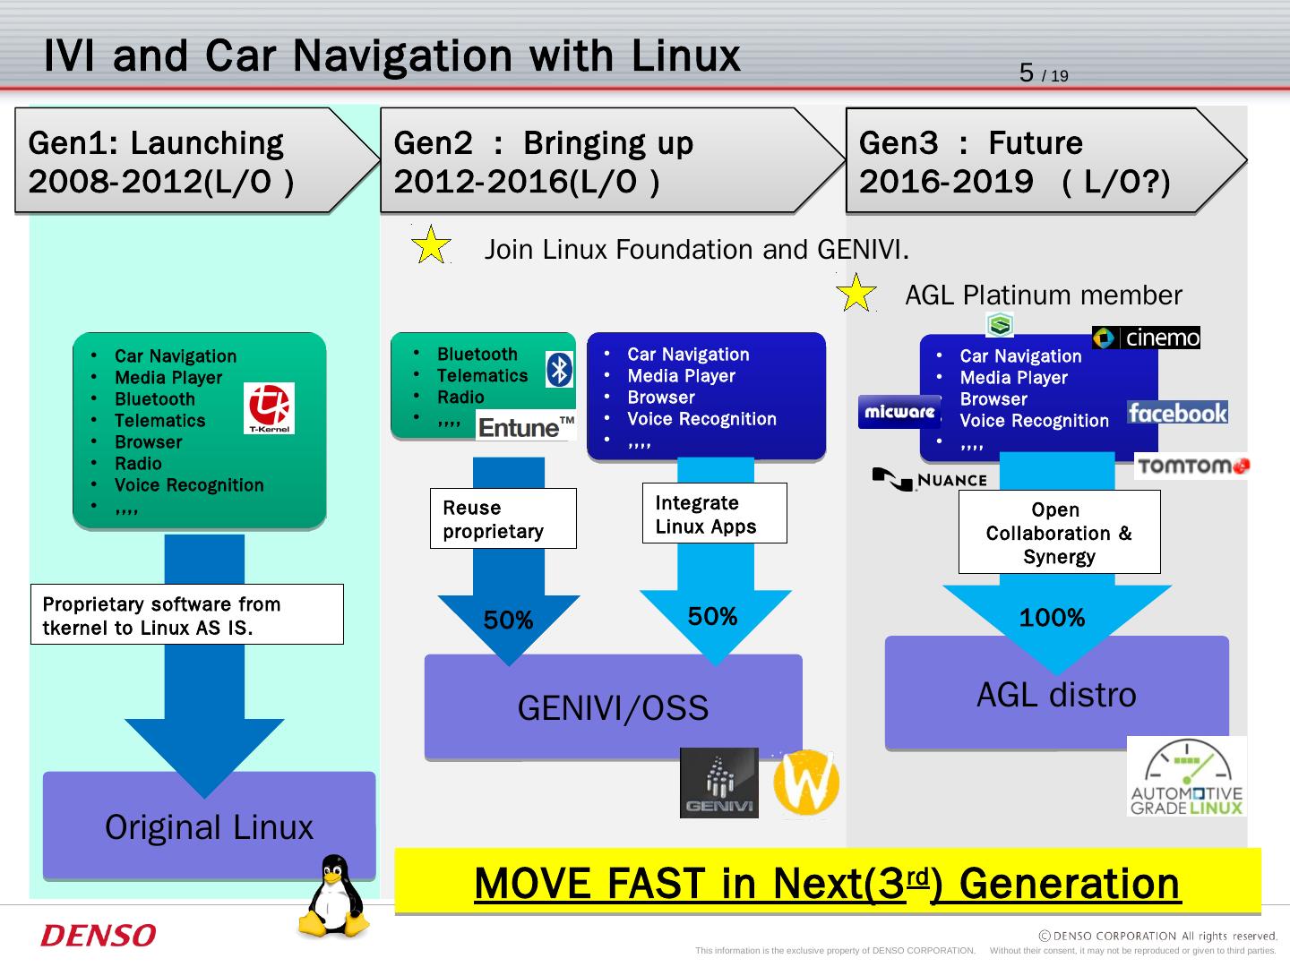Viewport: 1290px width, 967px height.
Task: Click the Tux penguin mascot
Action: coord(333,896)
